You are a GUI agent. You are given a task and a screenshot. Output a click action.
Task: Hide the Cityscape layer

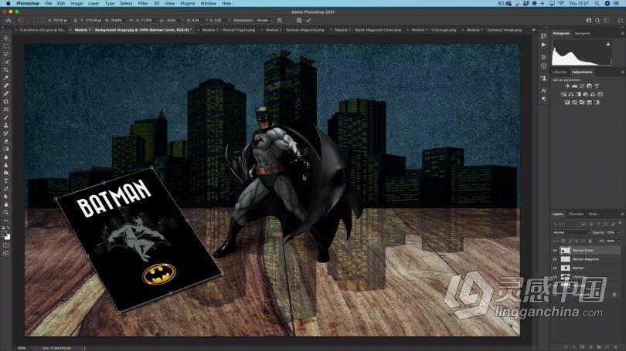pos(555,277)
